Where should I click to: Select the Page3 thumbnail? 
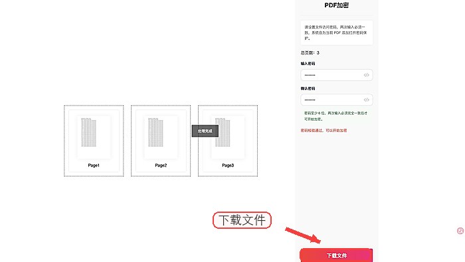pos(228,141)
